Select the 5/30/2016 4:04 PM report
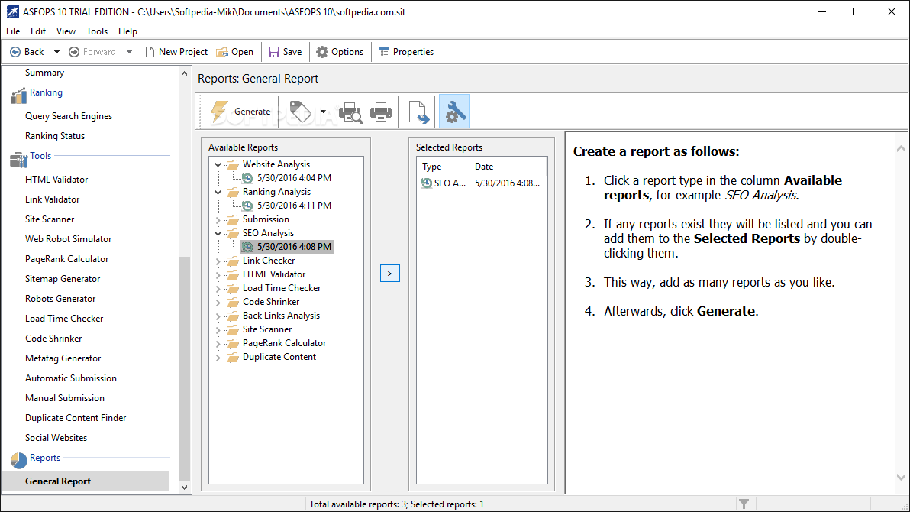 (x=294, y=178)
